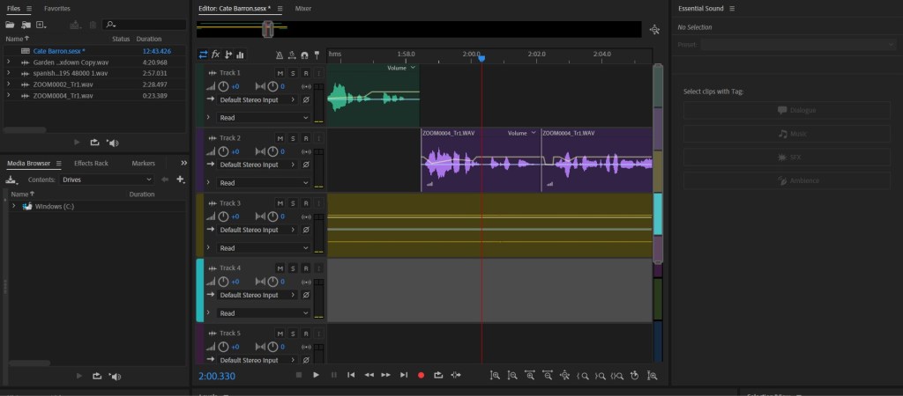
Task: Solo Track 2
Action: [293, 138]
